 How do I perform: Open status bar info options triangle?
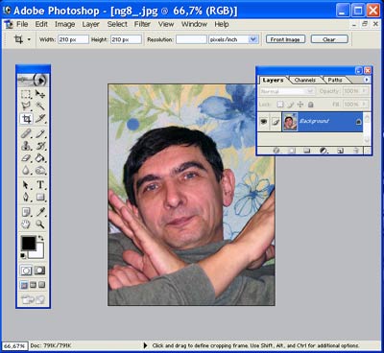click(145, 345)
